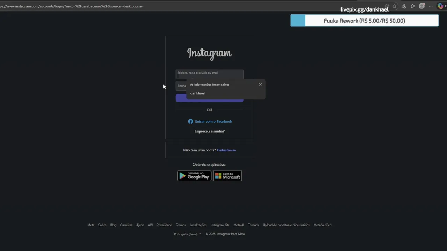Viewport: 447px width, 251px height.
Task: Open the Instagram Lite footer link
Action: [220, 225]
